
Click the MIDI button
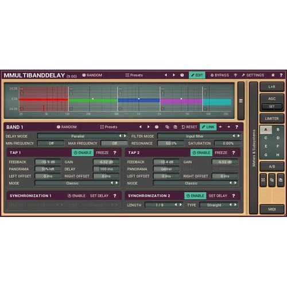[272, 210]
